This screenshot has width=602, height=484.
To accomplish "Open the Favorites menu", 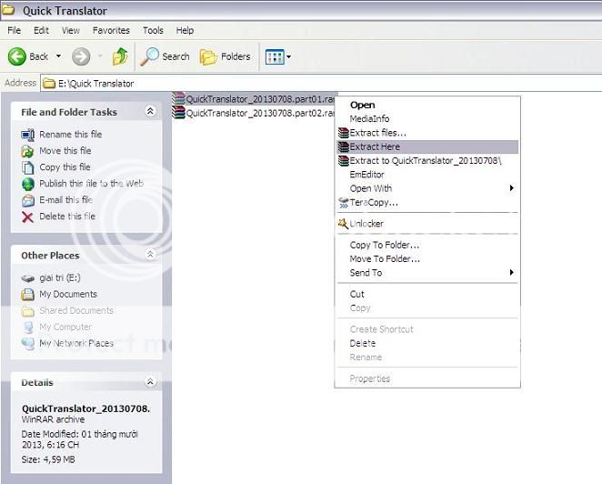I will [111, 30].
